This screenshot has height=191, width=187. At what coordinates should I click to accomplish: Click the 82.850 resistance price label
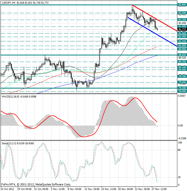[x=182, y=5]
